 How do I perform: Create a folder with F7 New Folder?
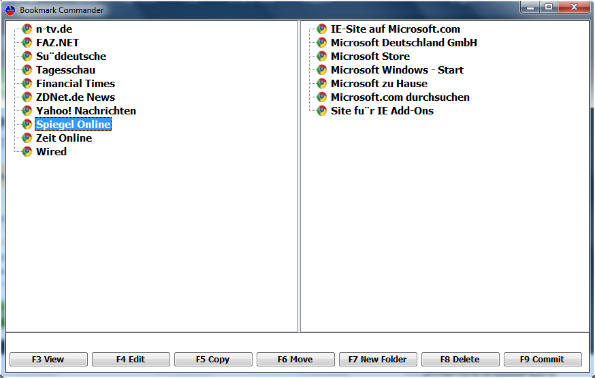click(378, 360)
